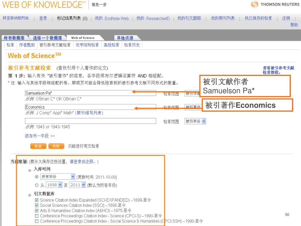
Task: Open 我已保存的检索
Action: coord(258,18)
